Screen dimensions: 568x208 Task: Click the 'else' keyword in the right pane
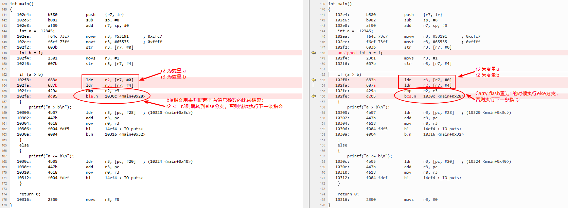(342, 145)
